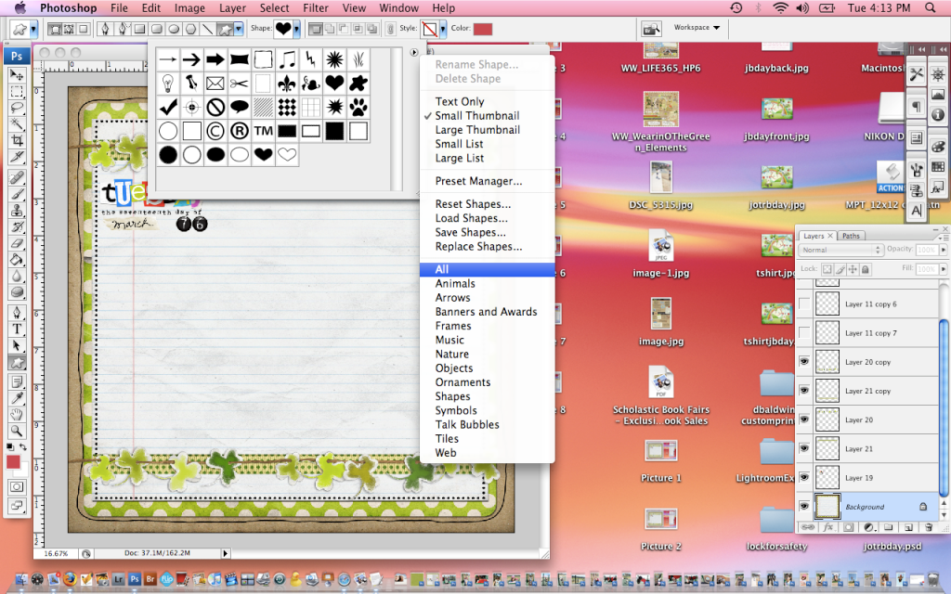Choose Load Shapes from the menu
The image size is (951, 594).
click(471, 218)
